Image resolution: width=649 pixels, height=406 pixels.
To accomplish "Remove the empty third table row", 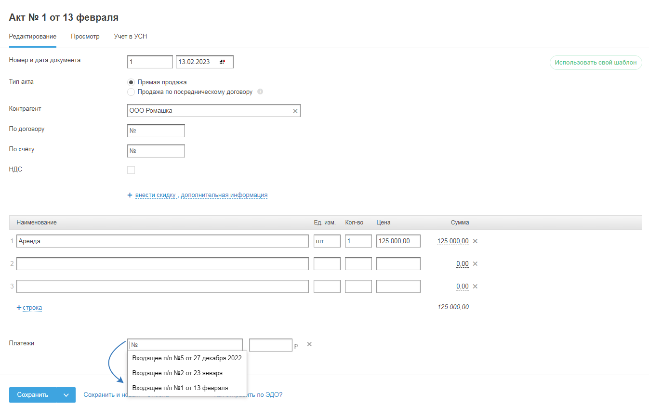I will 475,286.
